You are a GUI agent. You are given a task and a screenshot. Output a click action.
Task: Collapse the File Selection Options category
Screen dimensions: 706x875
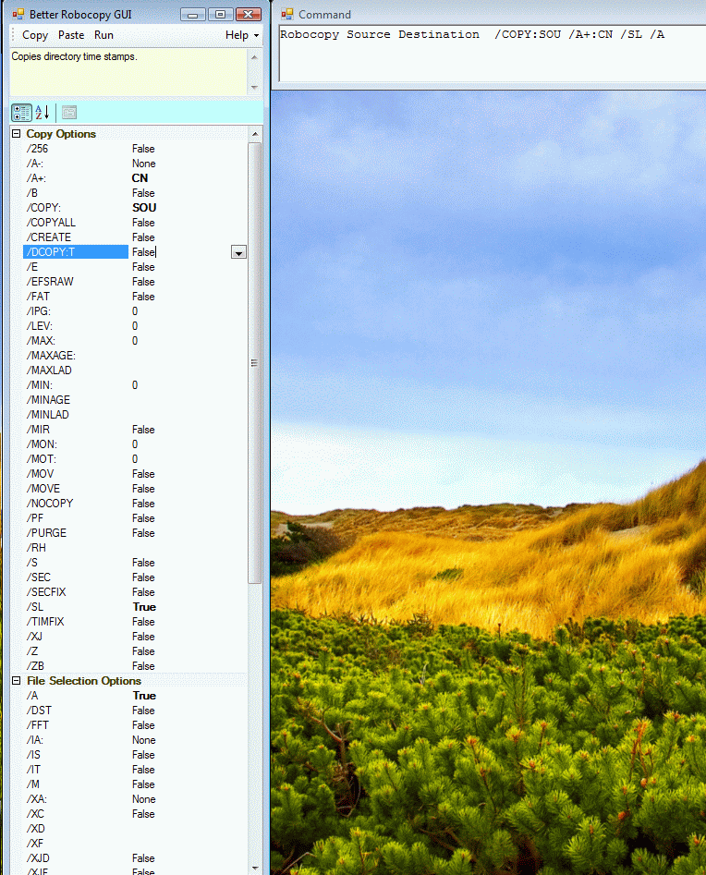pyautogui.click(x=17, y=681)
